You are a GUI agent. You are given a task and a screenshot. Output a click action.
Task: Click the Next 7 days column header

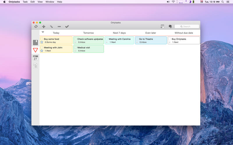point(119,33)
